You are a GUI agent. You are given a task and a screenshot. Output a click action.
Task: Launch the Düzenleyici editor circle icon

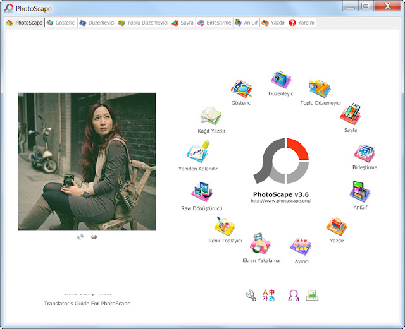click(281, 80)
